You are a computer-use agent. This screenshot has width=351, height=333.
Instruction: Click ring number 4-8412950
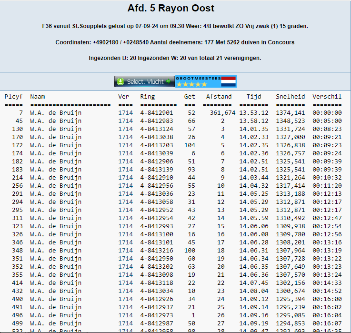[157, 259]
